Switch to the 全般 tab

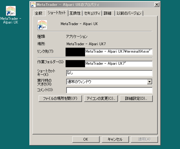click(39, 13)
